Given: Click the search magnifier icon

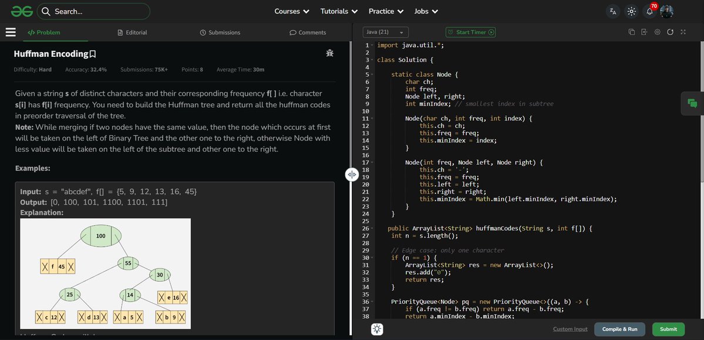Looking at the screenshot, I should tap(46, 12).
